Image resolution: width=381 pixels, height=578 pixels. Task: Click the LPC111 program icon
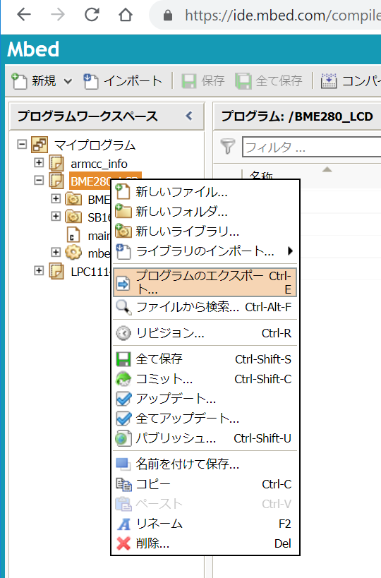[56, 271]
